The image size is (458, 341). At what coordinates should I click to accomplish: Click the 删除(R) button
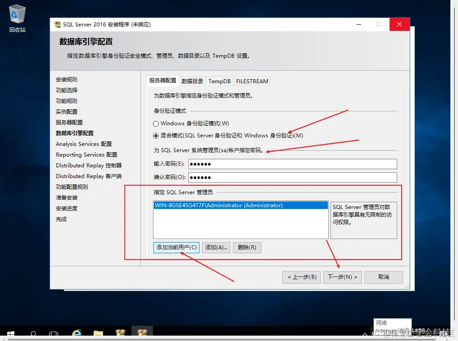(x=247, y=247)
